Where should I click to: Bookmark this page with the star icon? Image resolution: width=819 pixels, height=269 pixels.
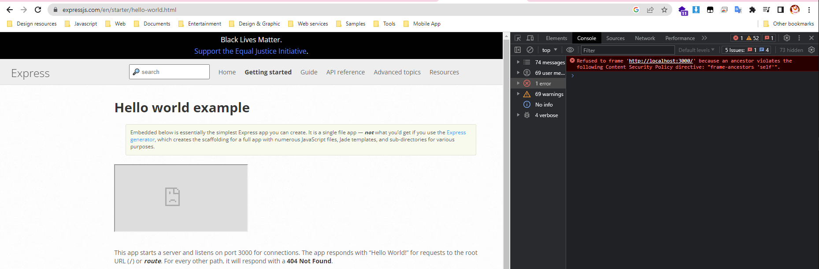(x=664, y=10)
